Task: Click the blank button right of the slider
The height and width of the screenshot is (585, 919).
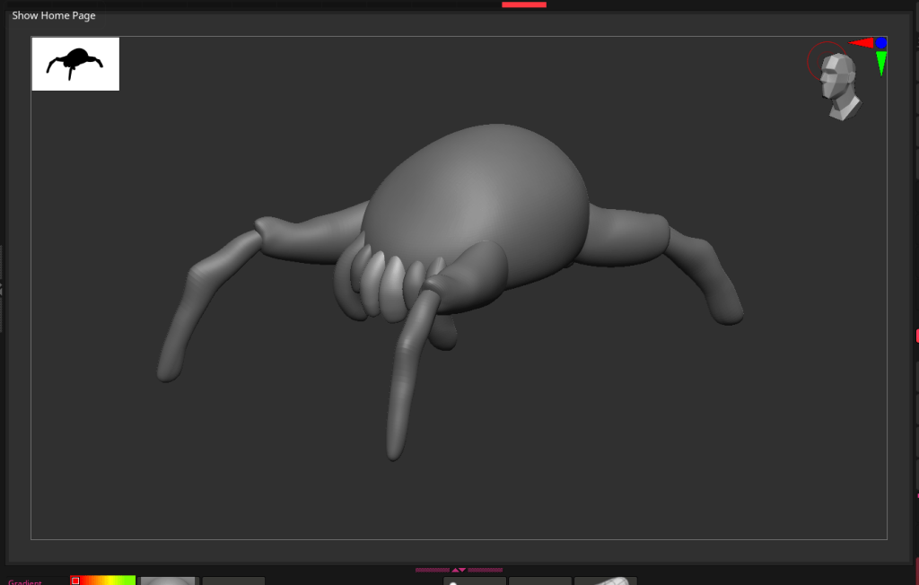Action: 539,581
